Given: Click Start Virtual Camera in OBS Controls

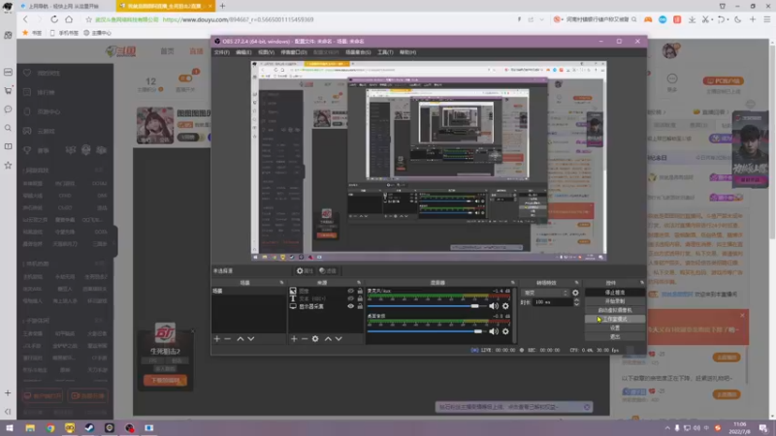Looking at the screenshot, I should pyautogui.click(x=615, y=310).
